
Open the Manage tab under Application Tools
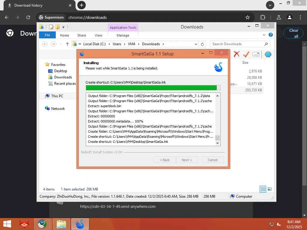(x=123, y=35)
